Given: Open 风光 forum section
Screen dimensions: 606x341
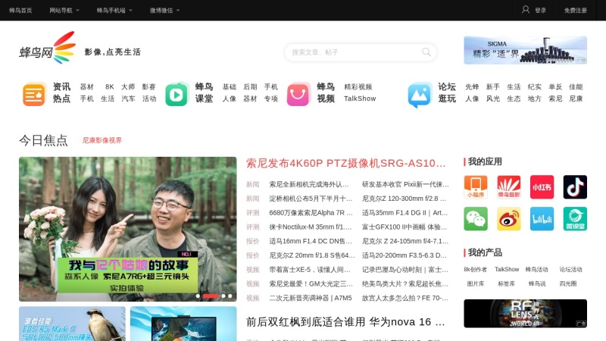Looking at the screenshot, I should click(493, 99).
